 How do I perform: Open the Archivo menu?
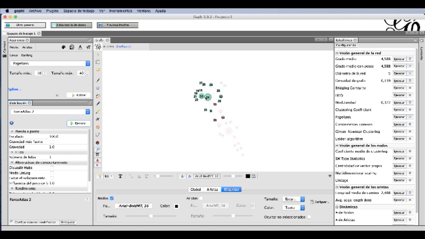35,11
